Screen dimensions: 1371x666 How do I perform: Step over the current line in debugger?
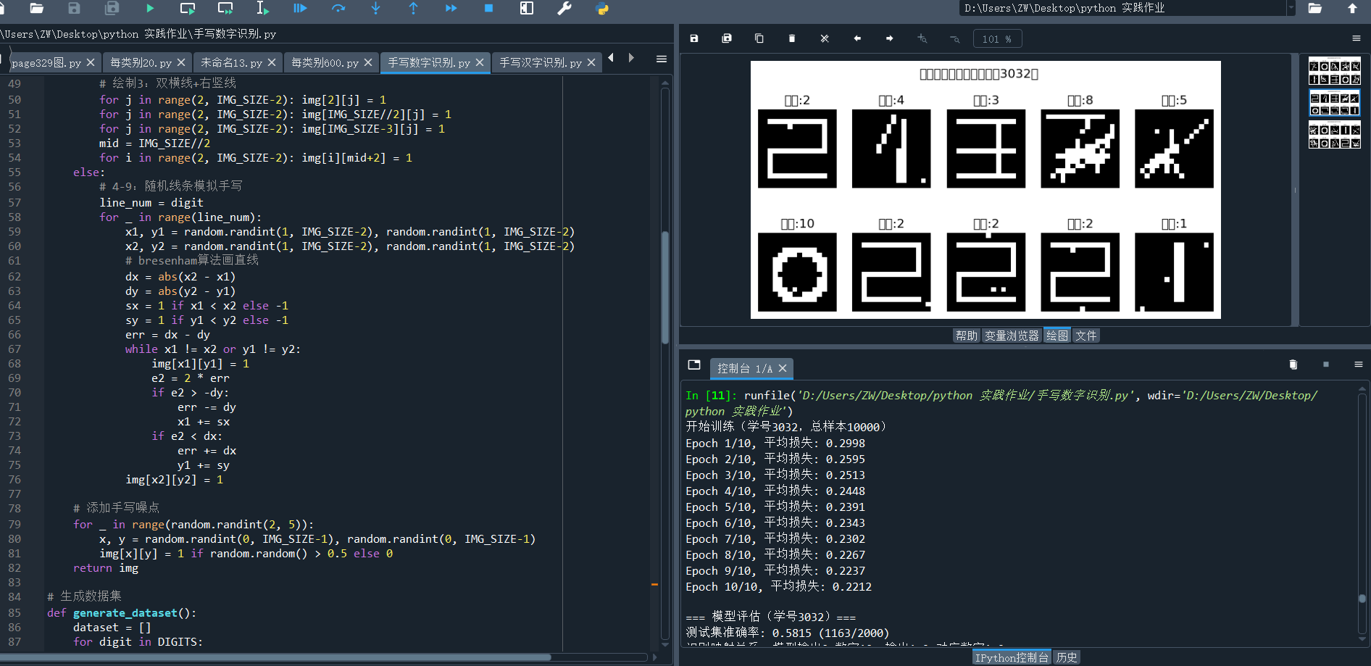coord(338,8)
